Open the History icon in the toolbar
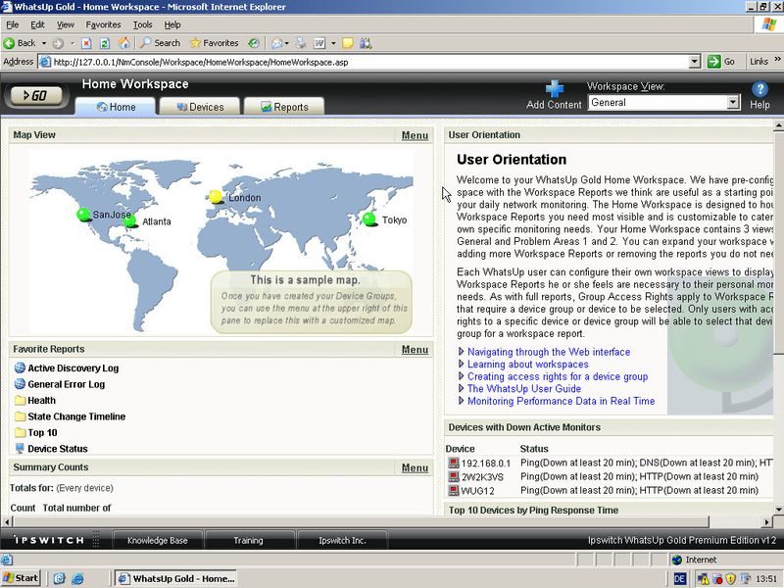The image size is (784, 588). point(254,43)
